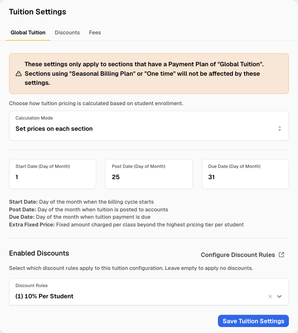298x333 pixels.
Task: Select the Global Tuition tab
Action: [x=28, y=33]
